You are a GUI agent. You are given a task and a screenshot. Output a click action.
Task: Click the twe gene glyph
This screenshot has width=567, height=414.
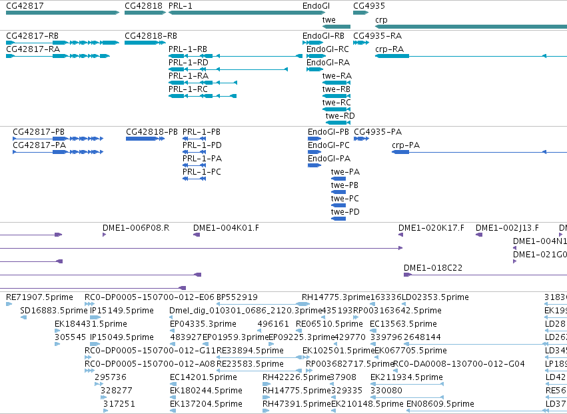336,27
